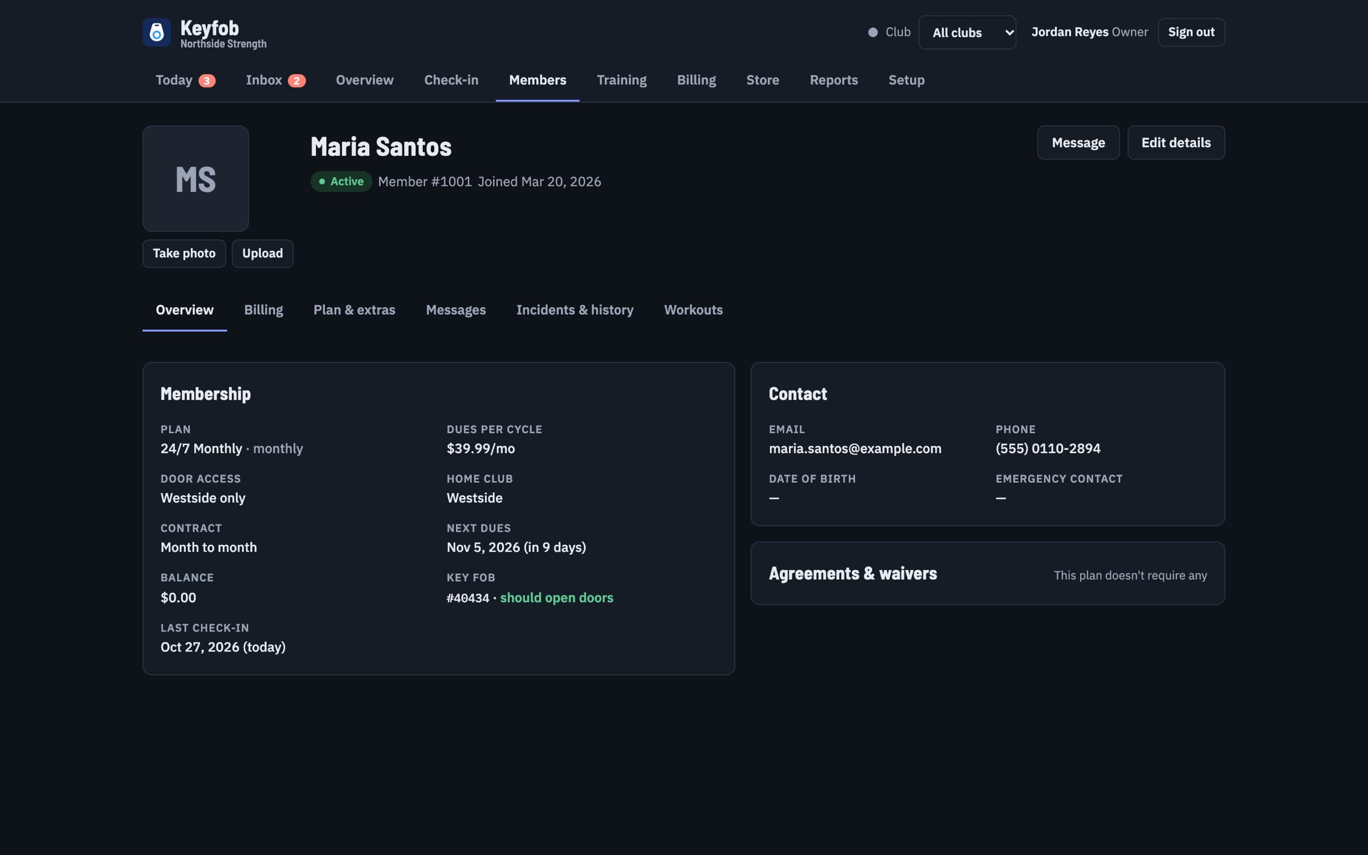Click the Sign out button
This screenshot has width=1368, height=855.
coord(1191,32)
